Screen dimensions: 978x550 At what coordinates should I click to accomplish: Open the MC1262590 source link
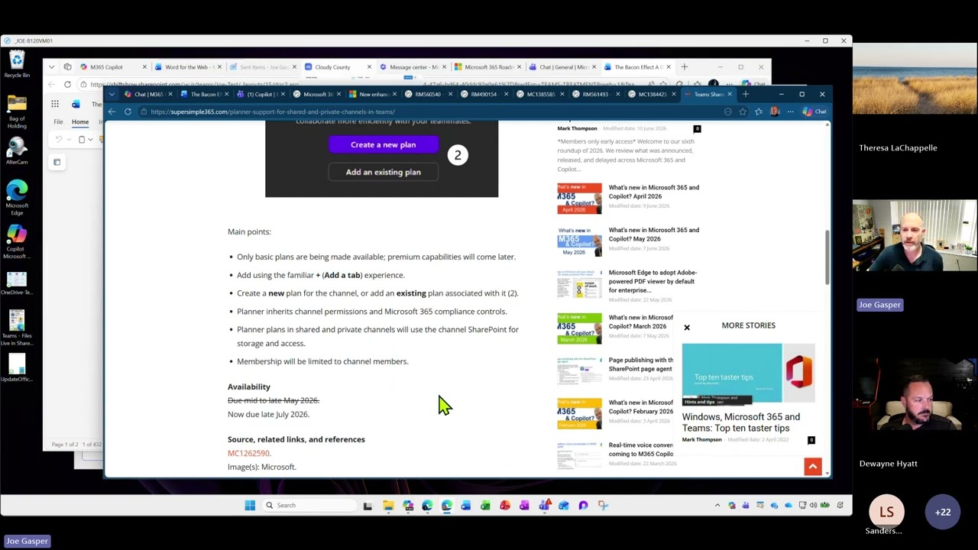[x=248, y=453]
